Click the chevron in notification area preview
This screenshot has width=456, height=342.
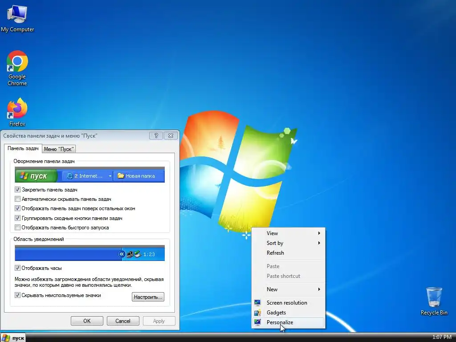[122, 254]
